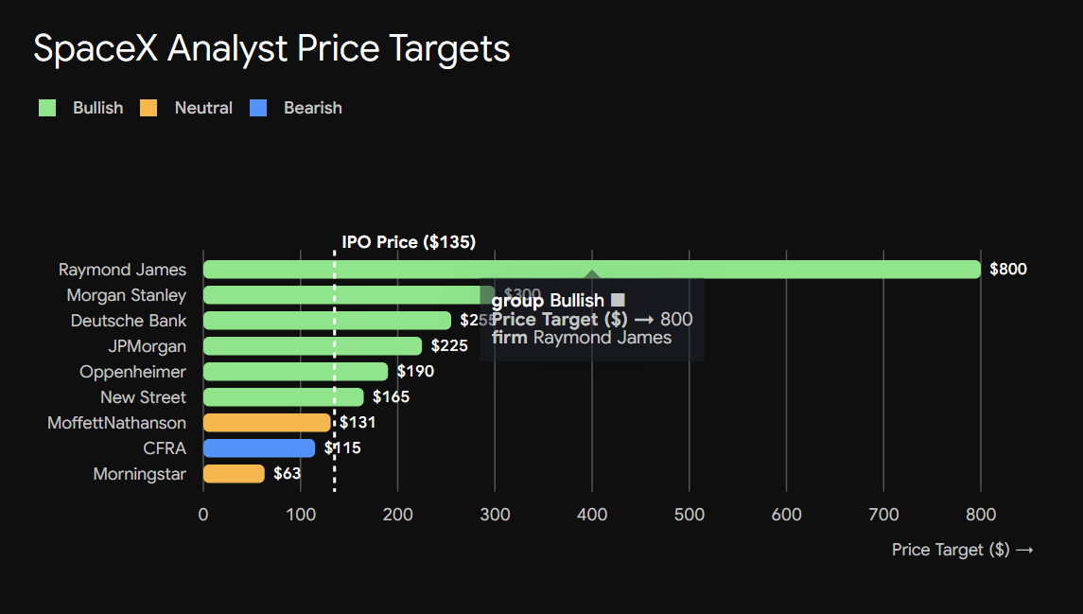Viewport: 1083px width, 614px height.
Task: Click the $165 value label
Action: coord(391,397)
